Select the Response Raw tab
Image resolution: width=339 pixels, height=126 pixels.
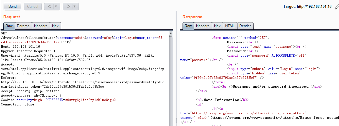tap(188, 26)
